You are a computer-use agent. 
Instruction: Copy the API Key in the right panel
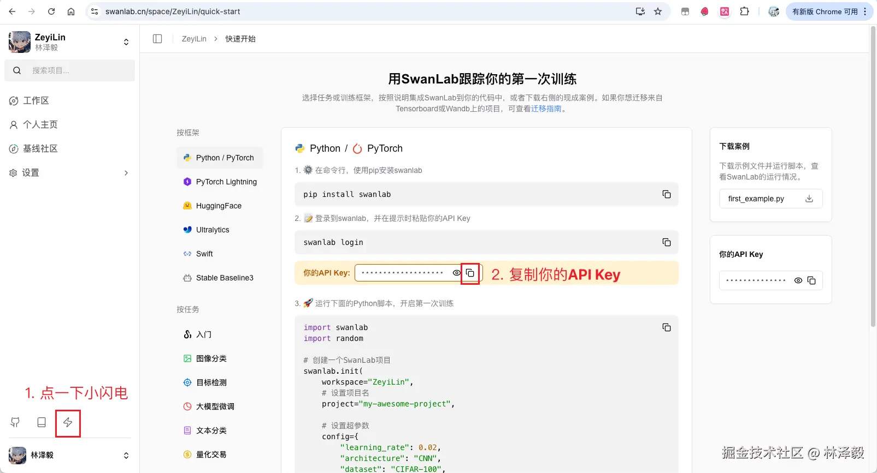tap(811, 280)
